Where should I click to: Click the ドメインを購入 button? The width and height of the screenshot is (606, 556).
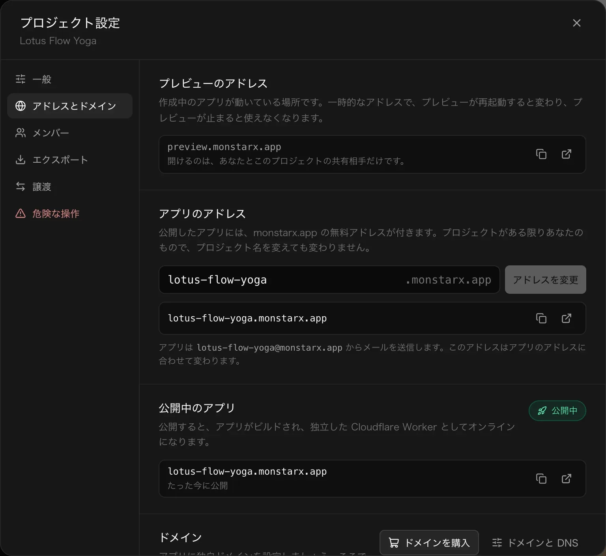429,543
